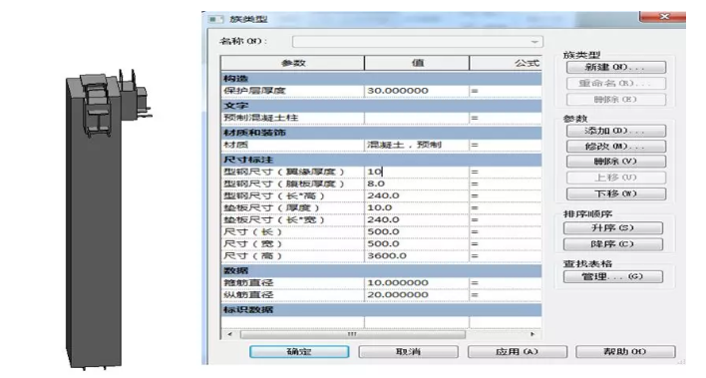Click the 取消 button
Image resolution: width=706 pixels, height=378 pixels.
click(409, 352)
